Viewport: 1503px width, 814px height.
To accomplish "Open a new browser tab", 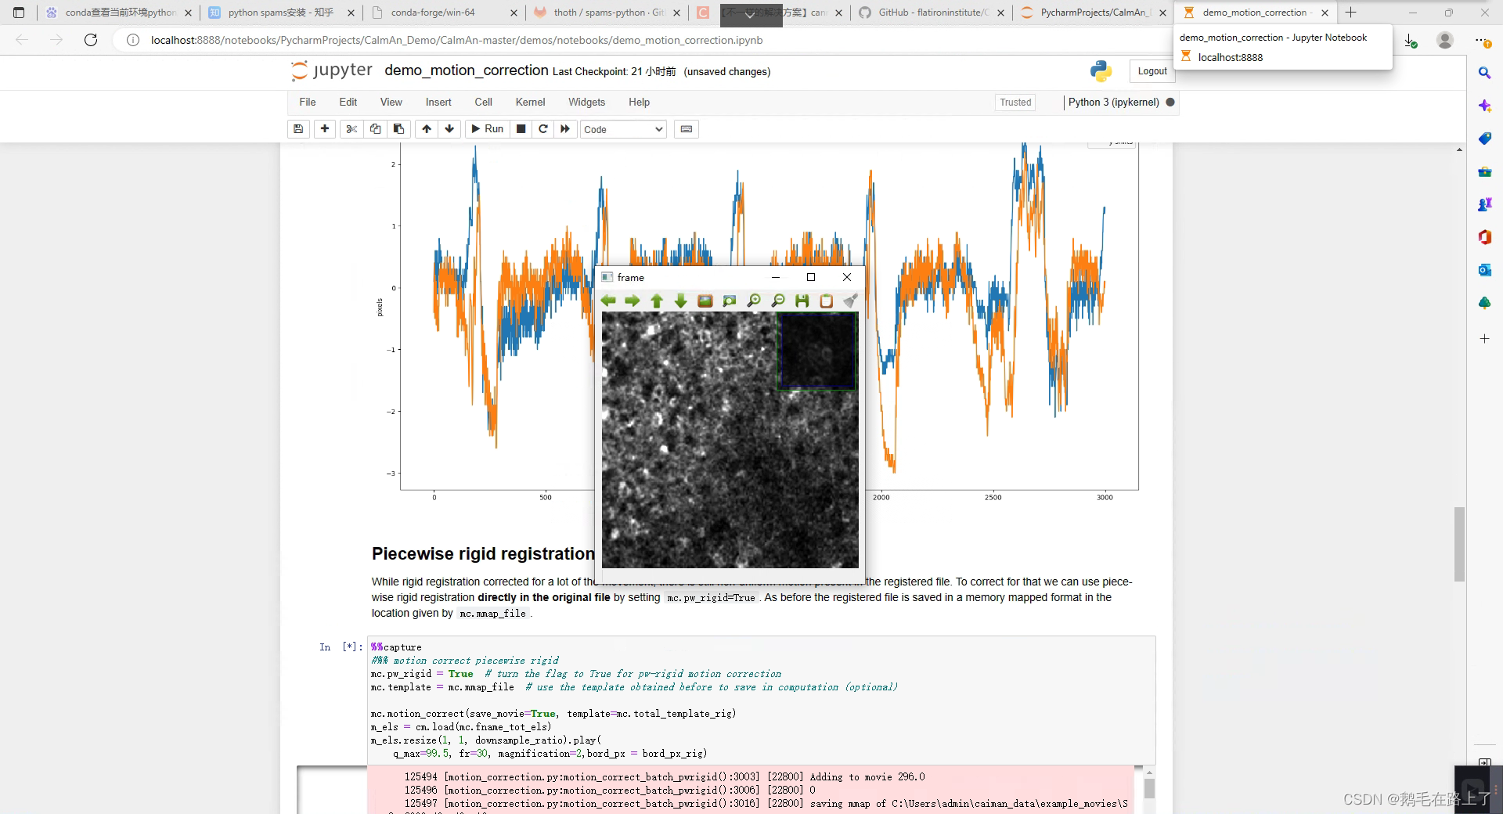I will (1350, 13).
